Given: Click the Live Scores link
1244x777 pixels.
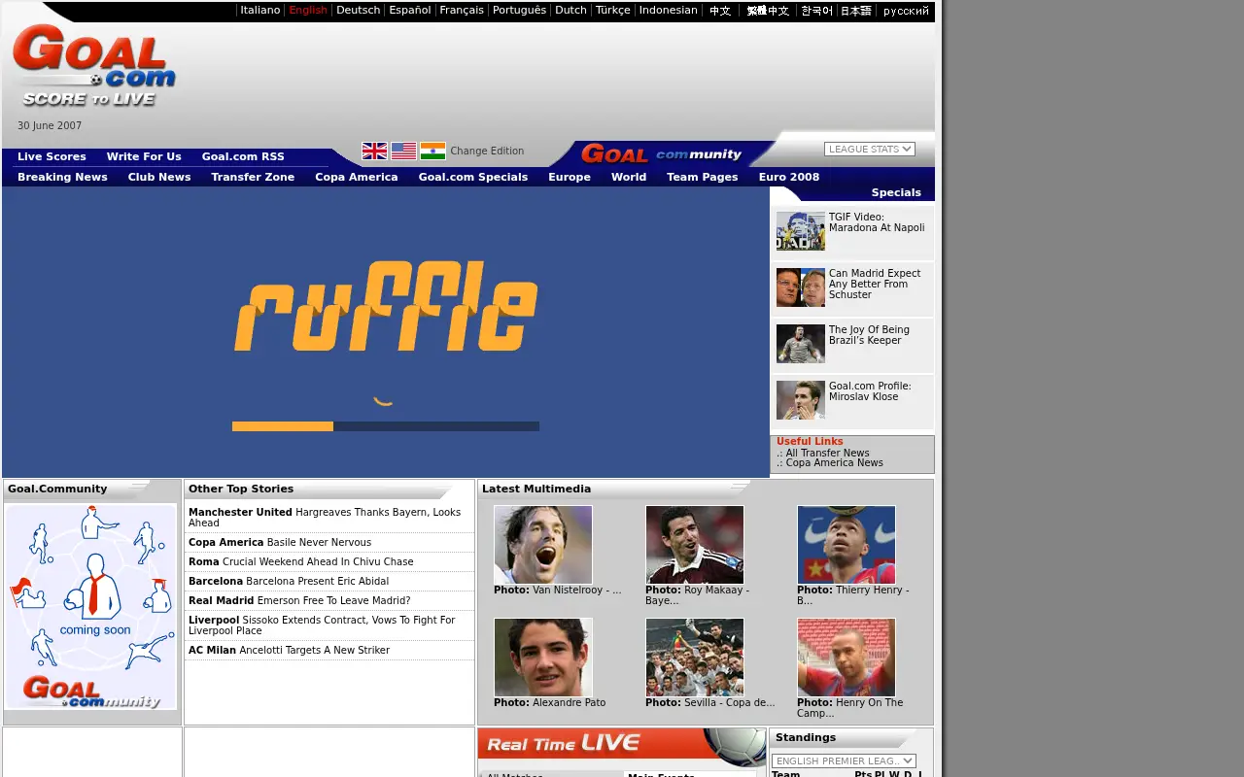Looking at the screenshot, I should point(52,156).
